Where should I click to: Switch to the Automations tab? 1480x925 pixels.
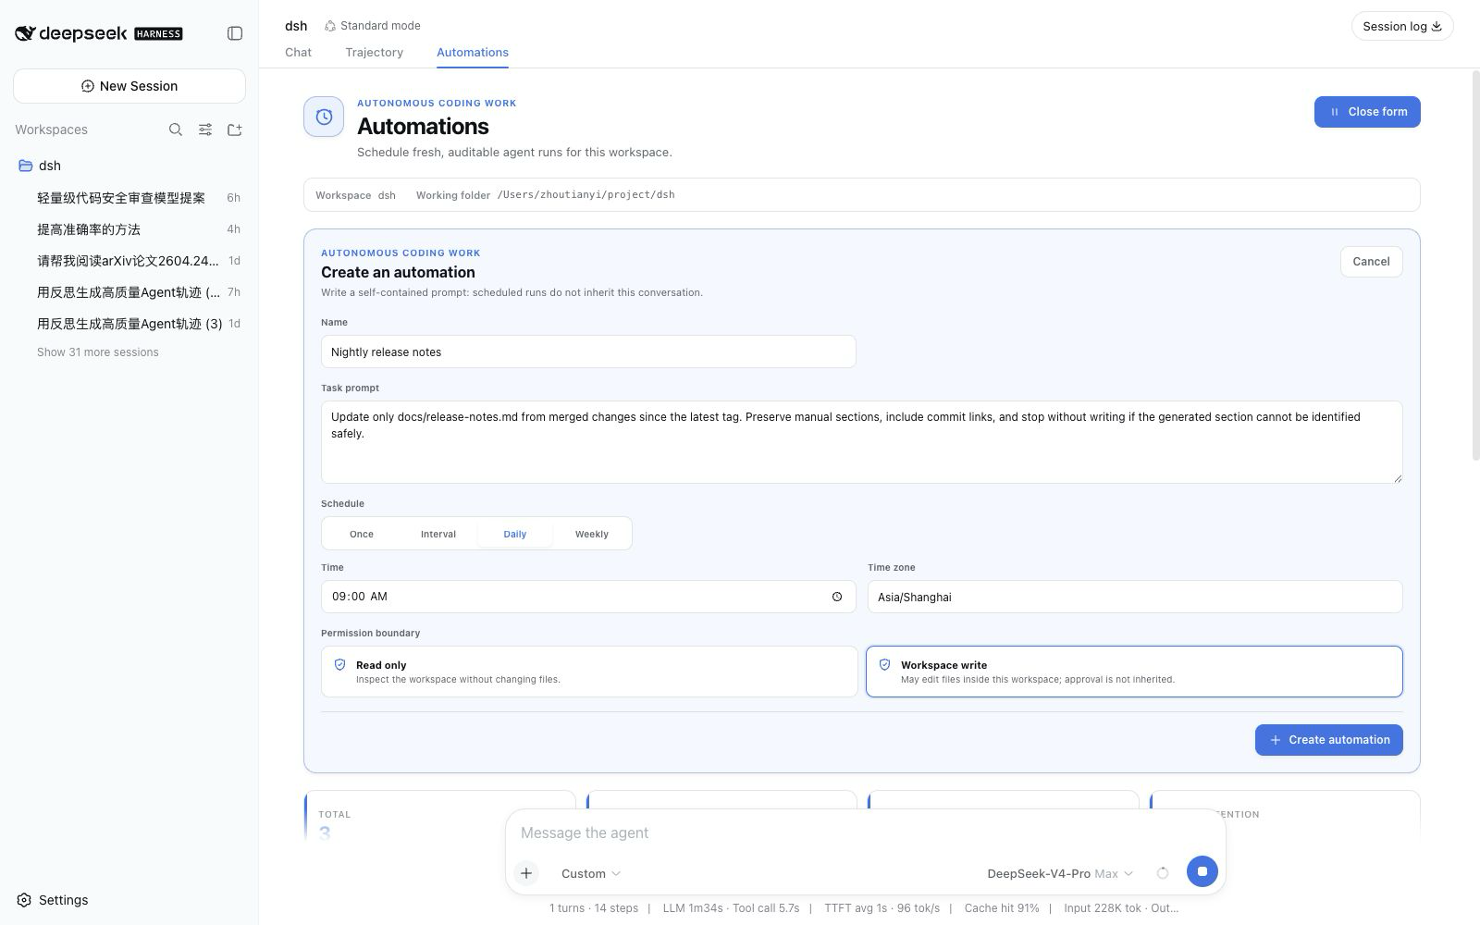click(473, 53)
